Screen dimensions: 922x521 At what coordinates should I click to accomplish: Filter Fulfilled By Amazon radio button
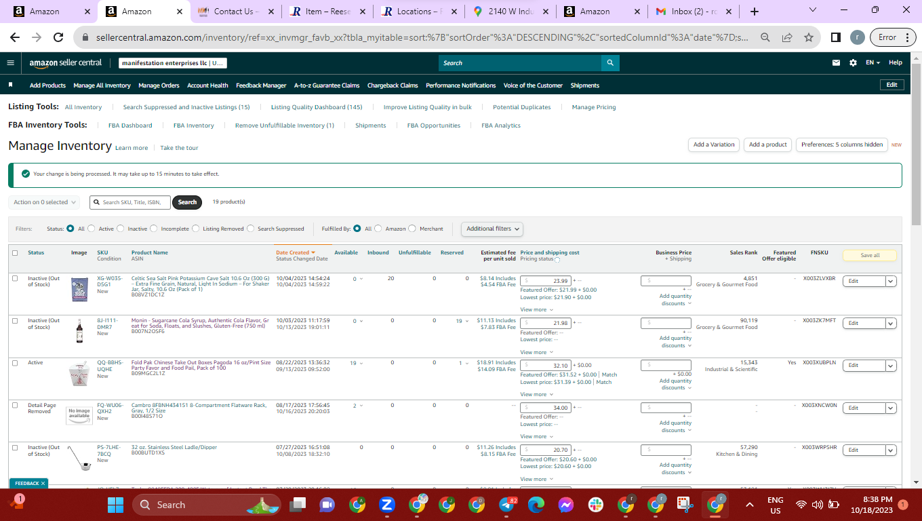[378, 229]
